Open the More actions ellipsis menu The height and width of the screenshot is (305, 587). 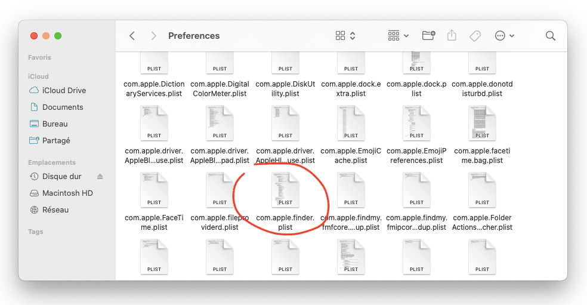click(504, 36)
